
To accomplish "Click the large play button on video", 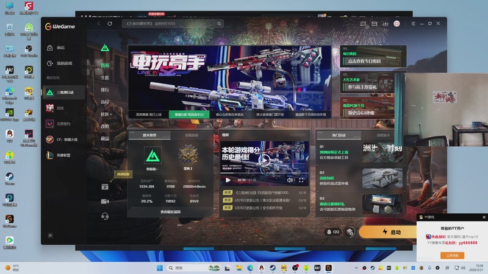I will (265, 160).
